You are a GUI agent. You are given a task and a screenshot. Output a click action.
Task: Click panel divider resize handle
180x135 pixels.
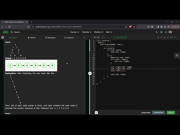point(90,73)
